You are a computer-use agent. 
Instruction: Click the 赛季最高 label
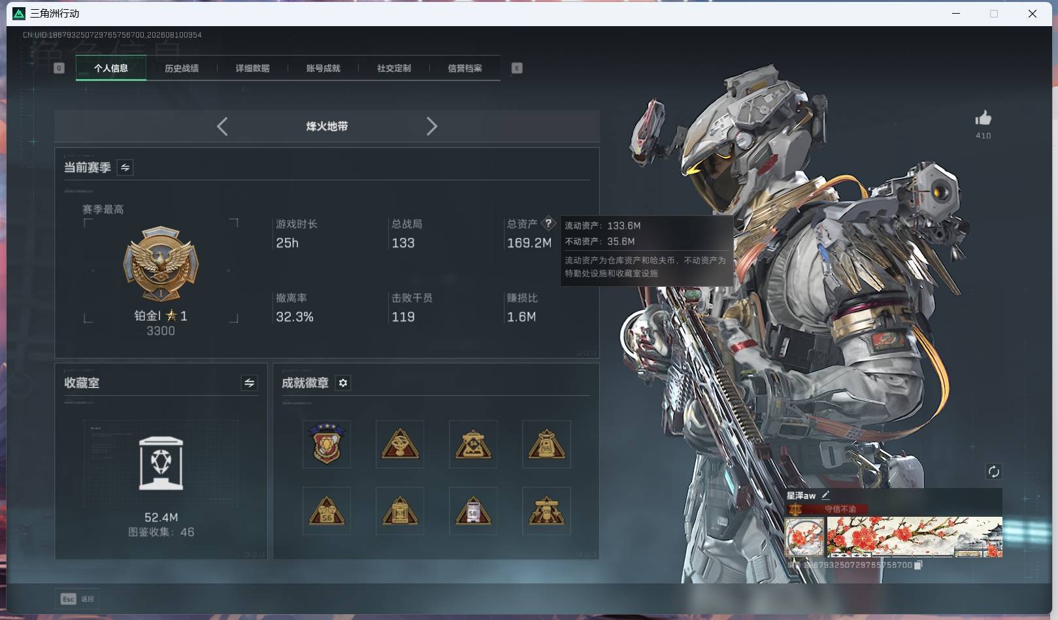103,210
